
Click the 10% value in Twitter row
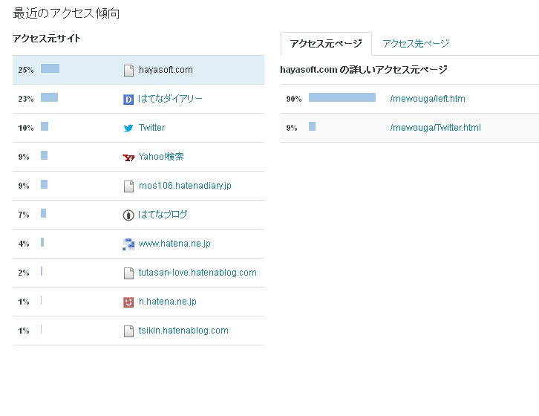click(x=26, y=128)
